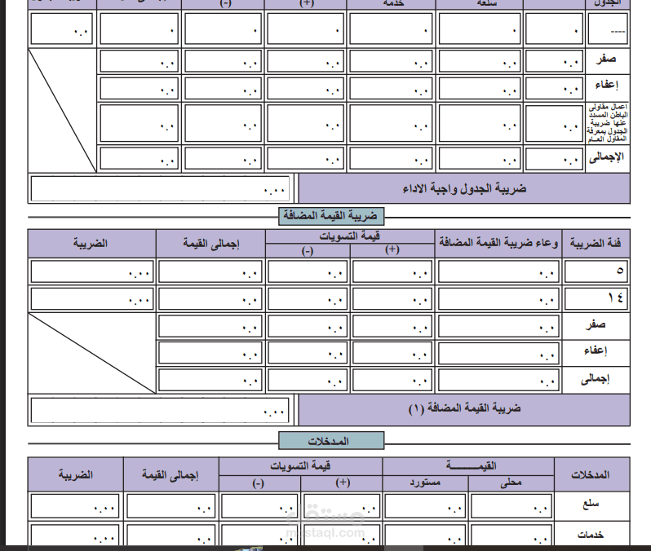Viewport: 651px width, 551px height.
Task: Select the VAT base field in the ٥ rate row
Action: 498,271
